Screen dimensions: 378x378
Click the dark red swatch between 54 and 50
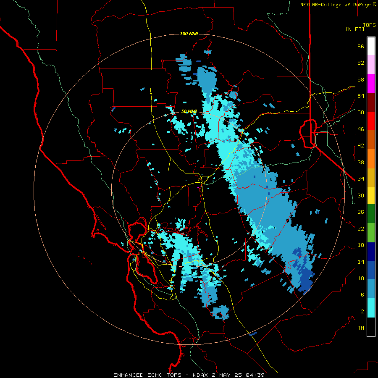pyautogui.click(x=371, y=102)
